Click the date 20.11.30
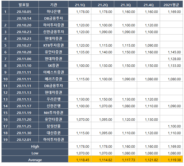184x166 pixels. tap(24, 133)
